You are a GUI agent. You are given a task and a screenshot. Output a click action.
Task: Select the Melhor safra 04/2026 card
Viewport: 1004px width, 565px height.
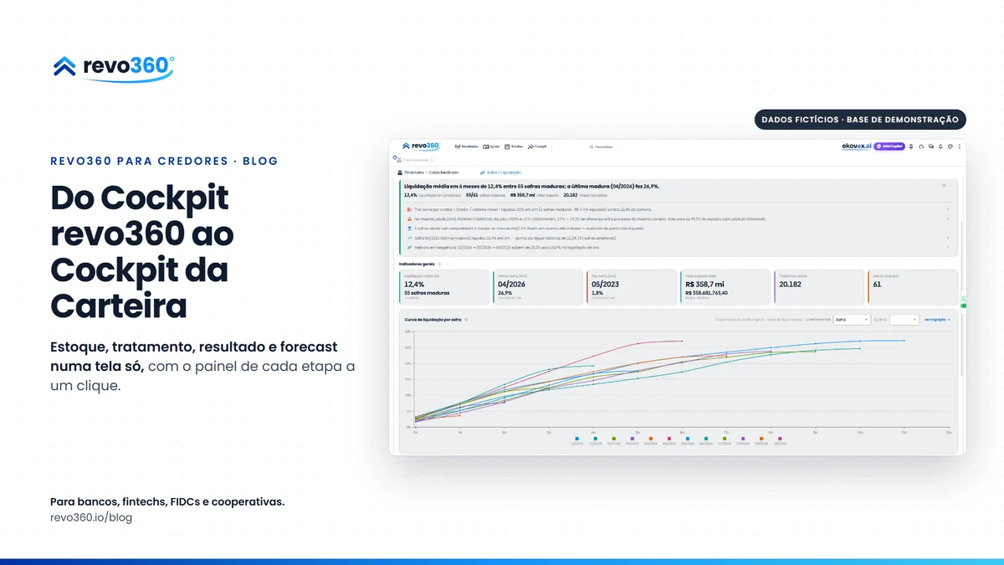(537, 287)
